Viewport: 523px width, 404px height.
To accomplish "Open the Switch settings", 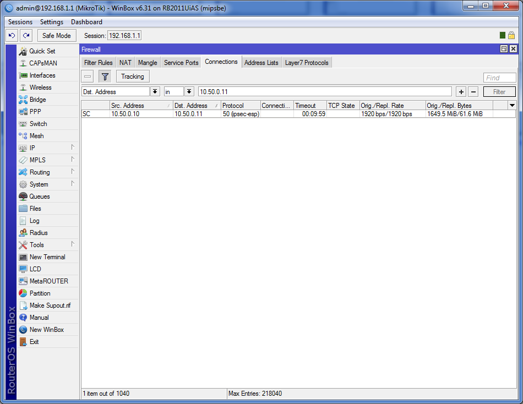I will tap(48, 124).
